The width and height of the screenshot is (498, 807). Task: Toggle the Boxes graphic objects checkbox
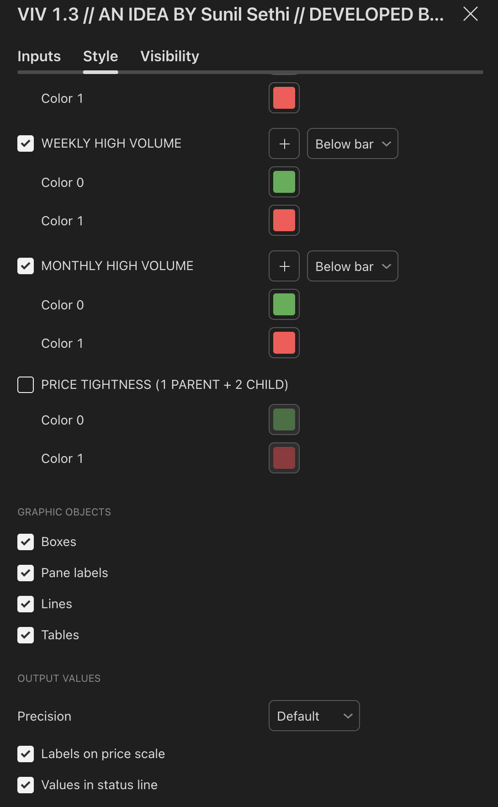coord(26,542)
